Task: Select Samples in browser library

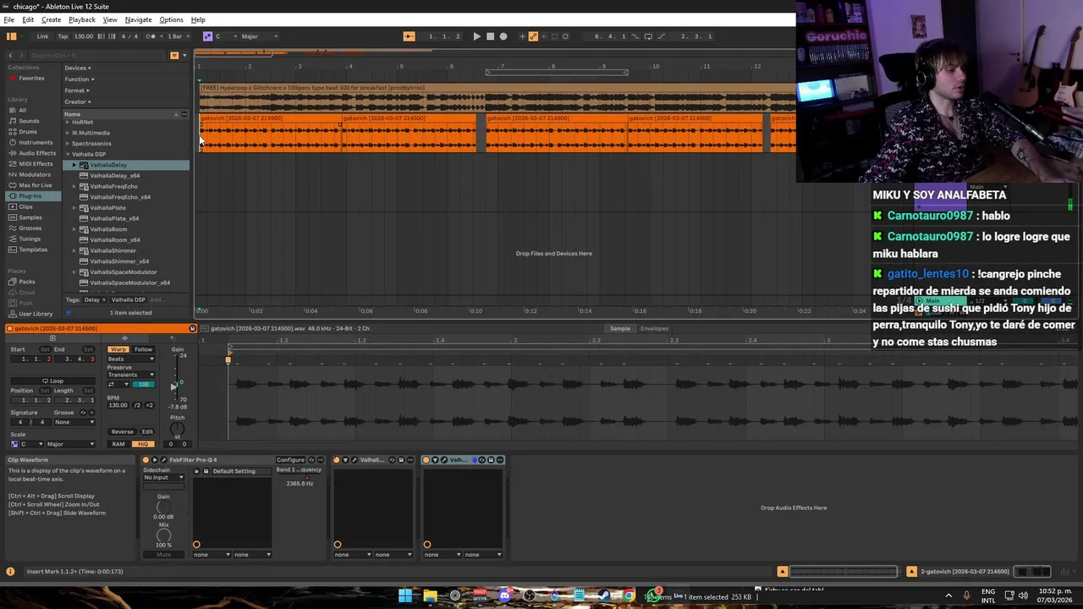Action: coord(30,217)
